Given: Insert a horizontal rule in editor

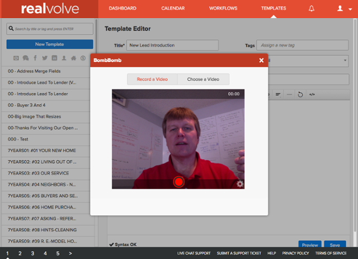Looking at the screenshot, I should tap(289, 95).
